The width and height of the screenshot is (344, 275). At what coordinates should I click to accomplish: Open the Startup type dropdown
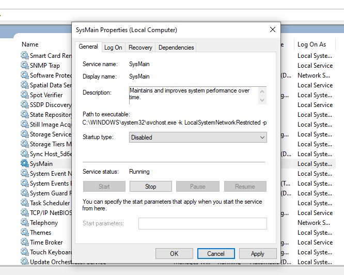tap(198, 137)
